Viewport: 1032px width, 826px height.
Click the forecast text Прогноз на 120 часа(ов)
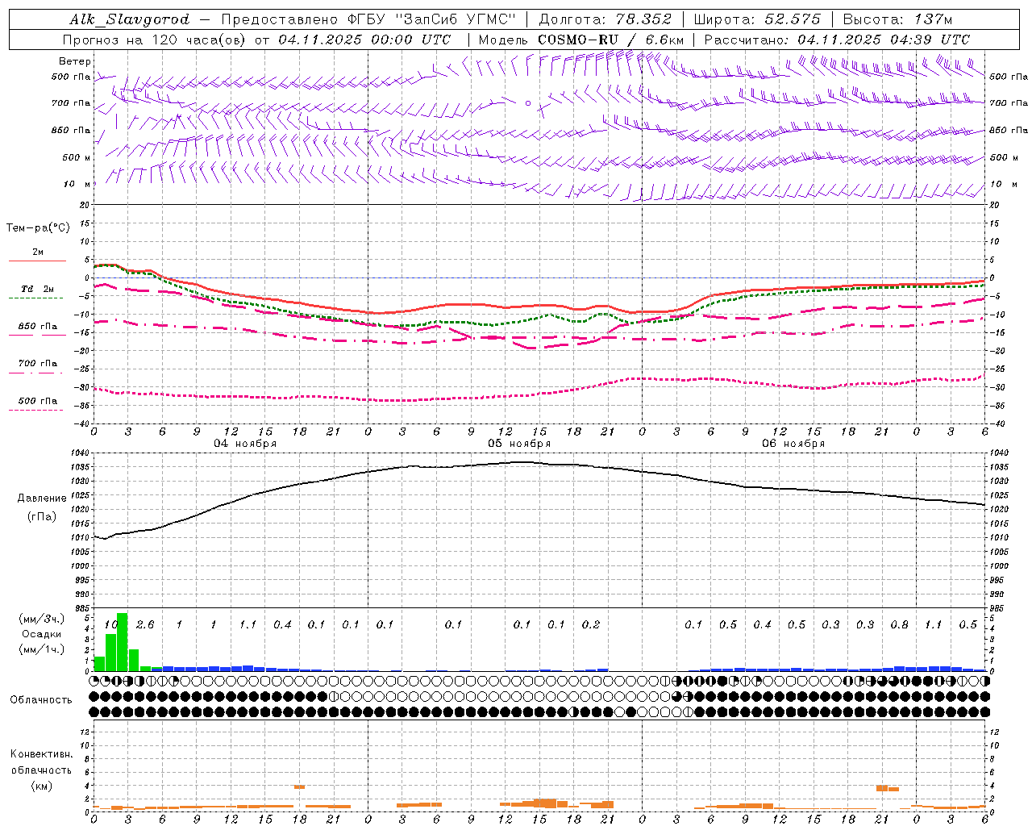(x=153, y=40)
